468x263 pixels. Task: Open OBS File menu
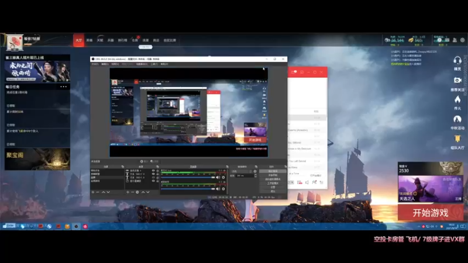[x=95, y=64]
